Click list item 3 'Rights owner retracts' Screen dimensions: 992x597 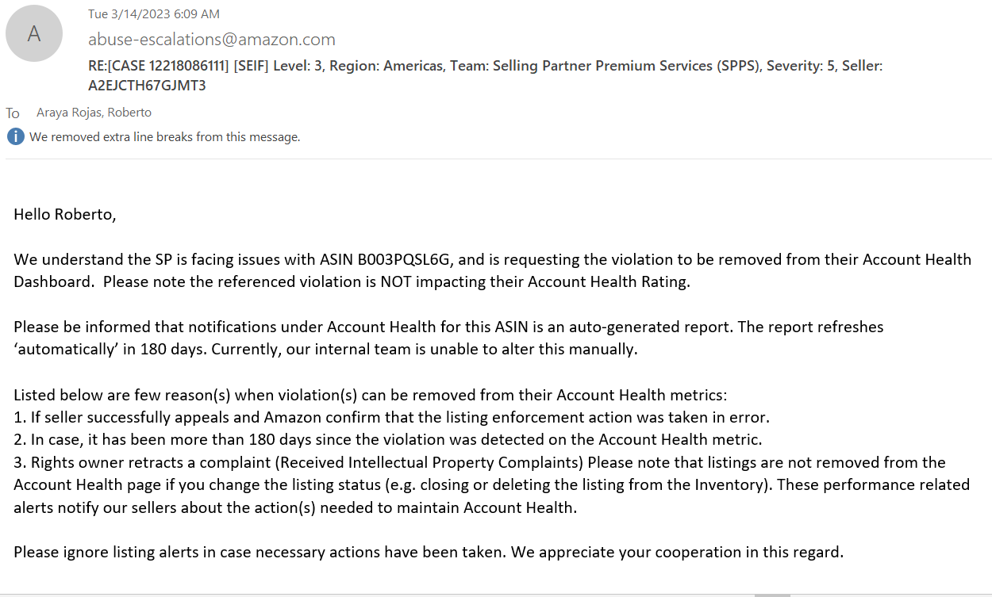coord(492,484)
